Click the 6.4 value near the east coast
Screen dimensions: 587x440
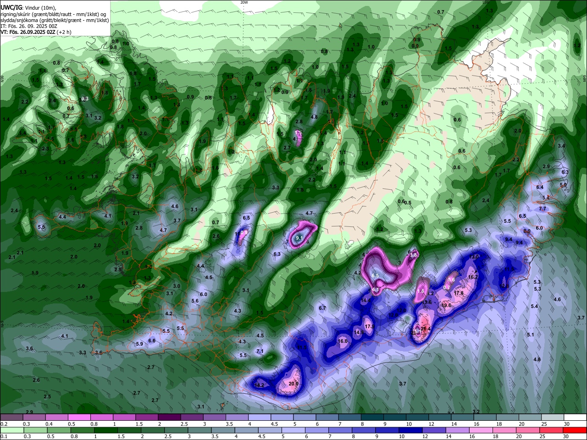point(540,187)
